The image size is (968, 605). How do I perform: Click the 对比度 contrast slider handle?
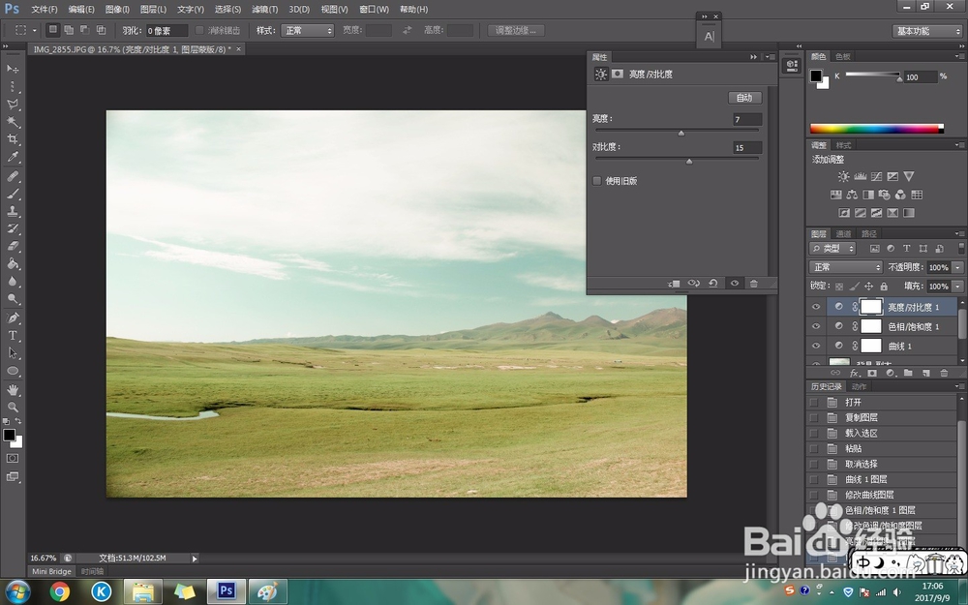point(689,161)
